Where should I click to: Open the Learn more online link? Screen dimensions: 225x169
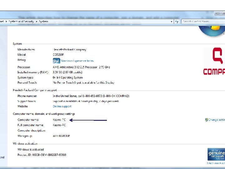pos(216,163)
